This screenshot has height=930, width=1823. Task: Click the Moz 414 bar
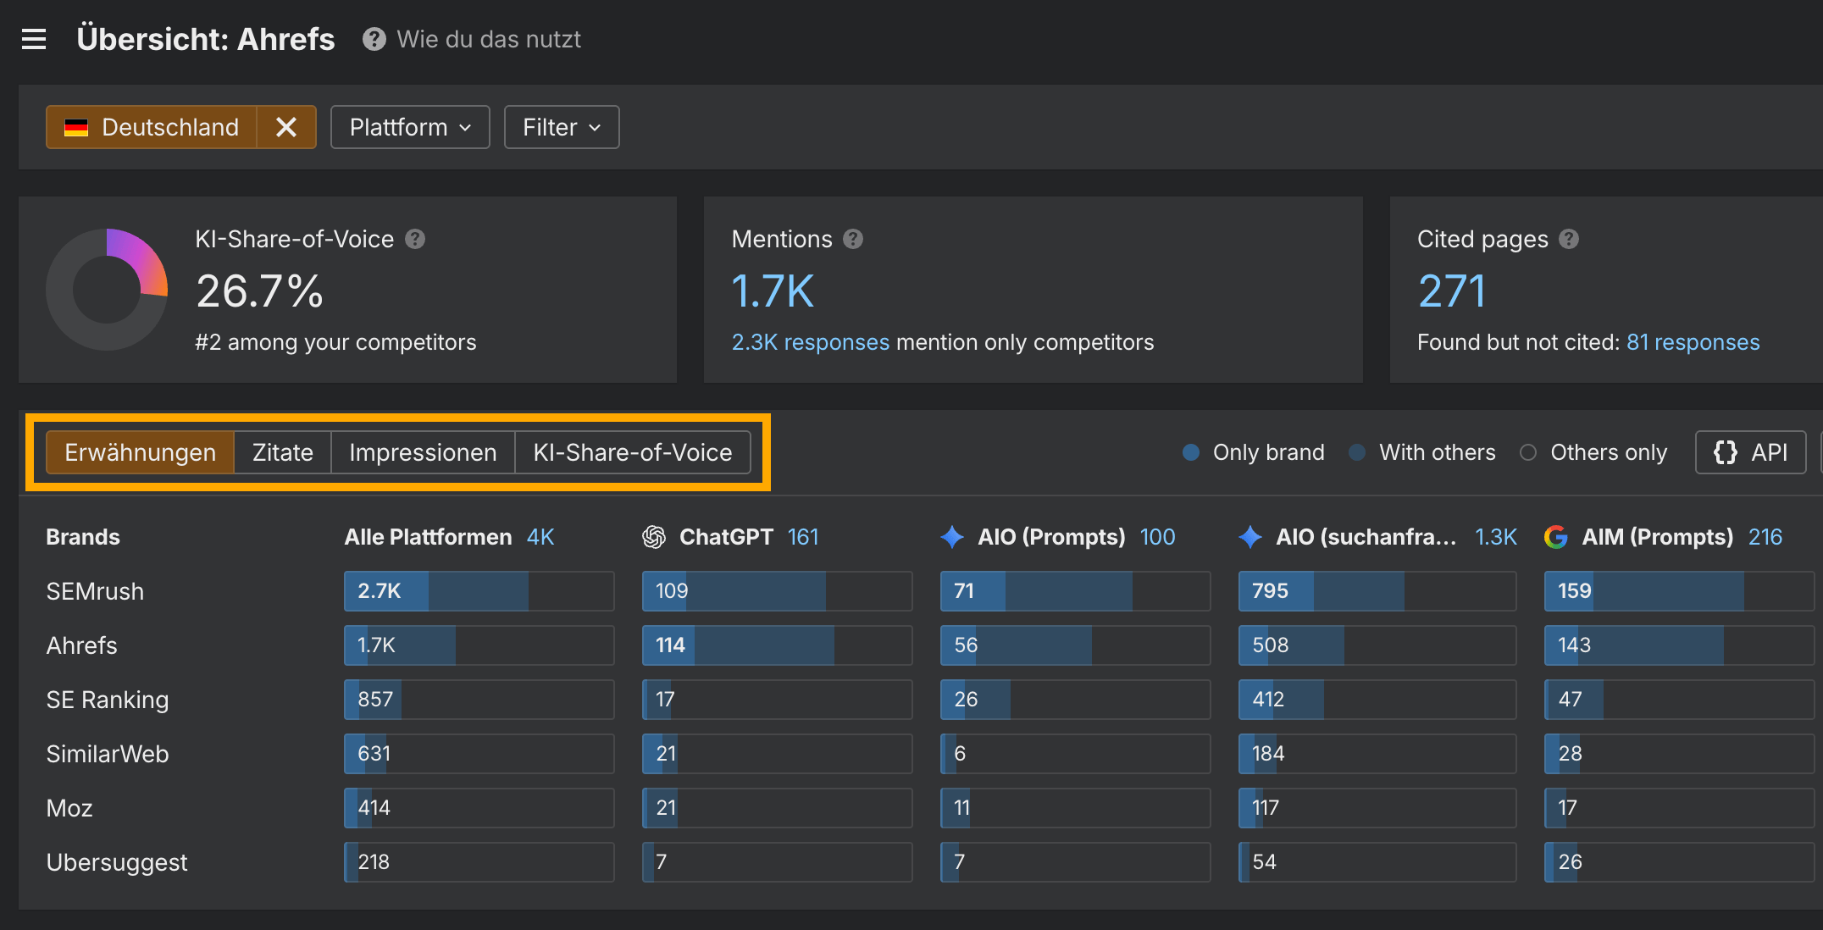point(479,808)
